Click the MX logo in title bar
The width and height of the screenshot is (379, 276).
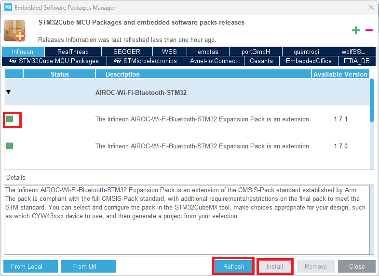pos(8,8)
